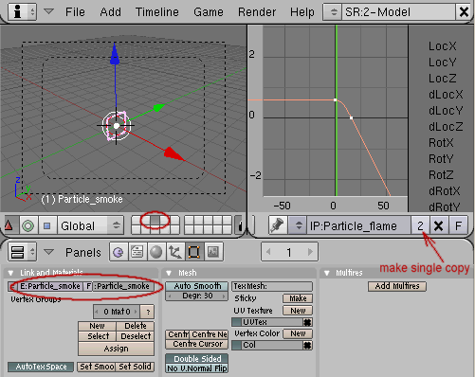Unlink the Particle_flame Ipo with X
The image size is (475, 377).
439,225
